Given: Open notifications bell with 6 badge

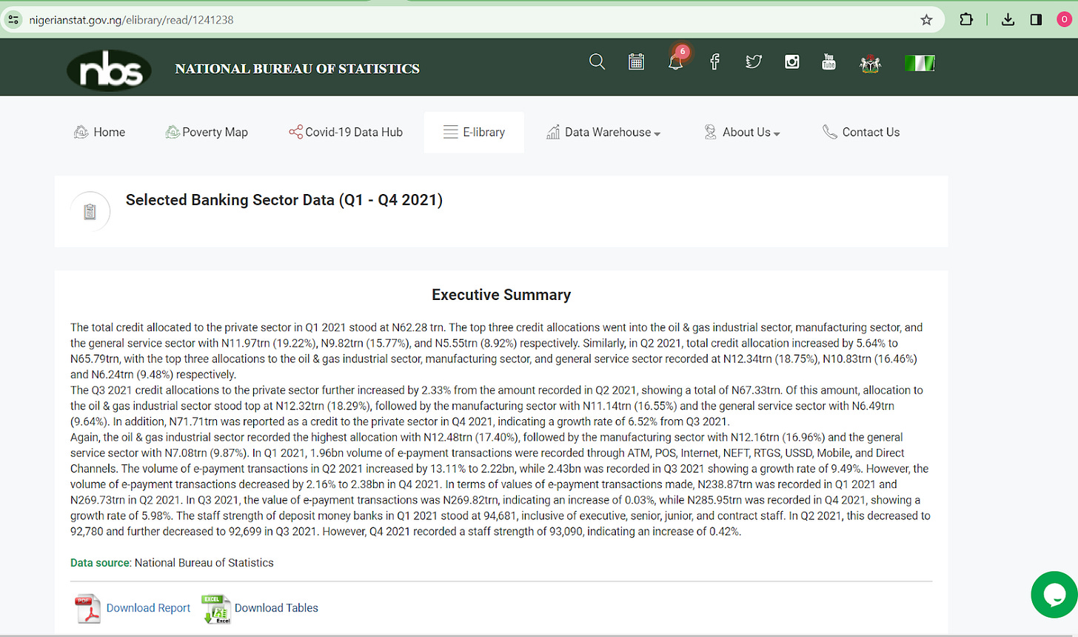Looking at the screenshot, I should click(x=675, y=61).
